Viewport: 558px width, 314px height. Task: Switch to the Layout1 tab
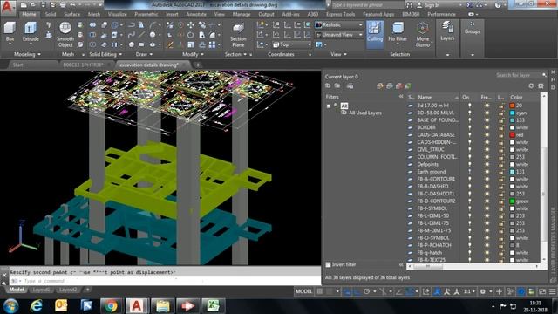(41, 290)
